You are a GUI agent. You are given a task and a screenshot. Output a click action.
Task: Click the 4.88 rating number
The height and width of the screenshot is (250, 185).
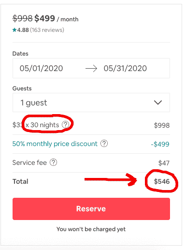pyautogui.click(x=23, y=30)
